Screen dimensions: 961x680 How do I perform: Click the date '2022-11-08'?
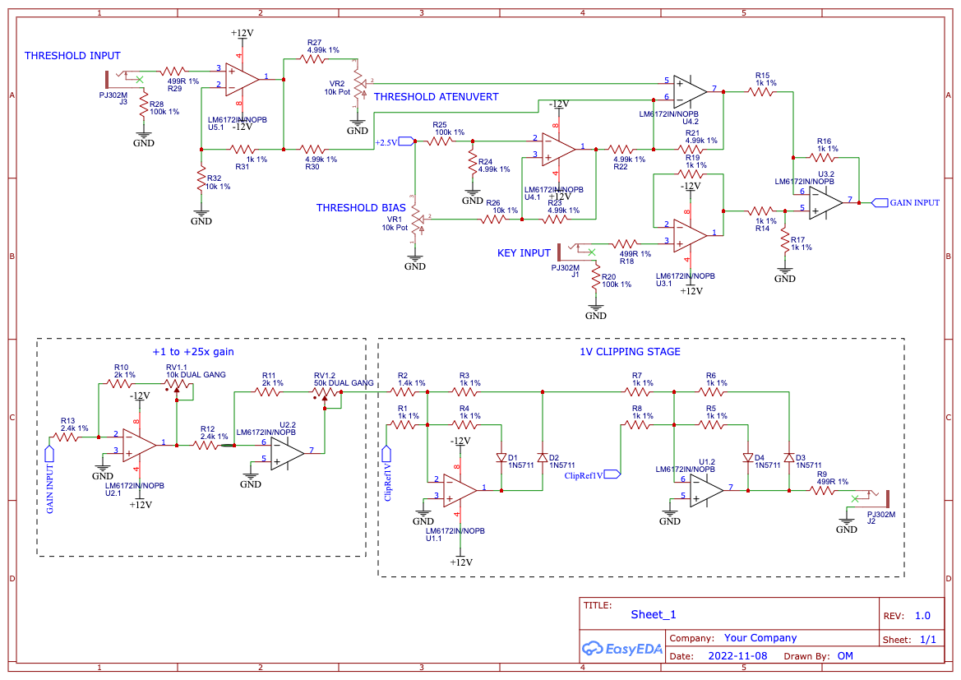[737, 655]
